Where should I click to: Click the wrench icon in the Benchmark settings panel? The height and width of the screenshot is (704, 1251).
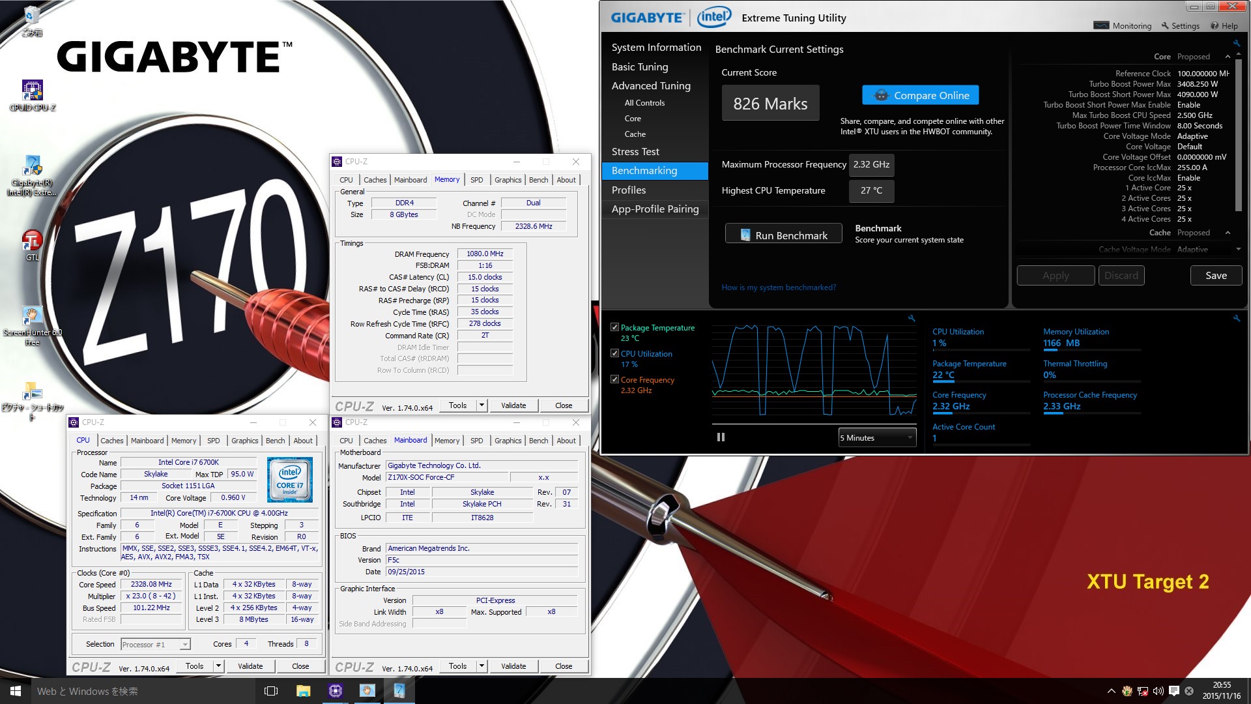(1236, 43)
